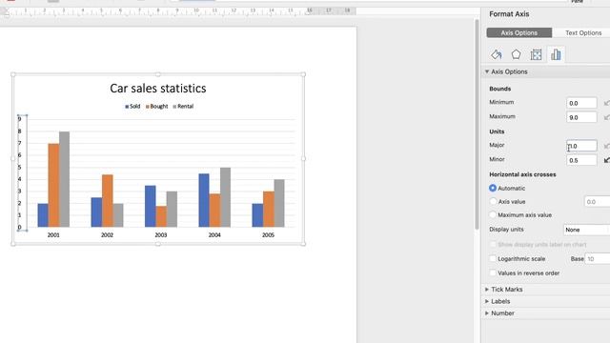Click the Format Axis panel title

point(509,14)
